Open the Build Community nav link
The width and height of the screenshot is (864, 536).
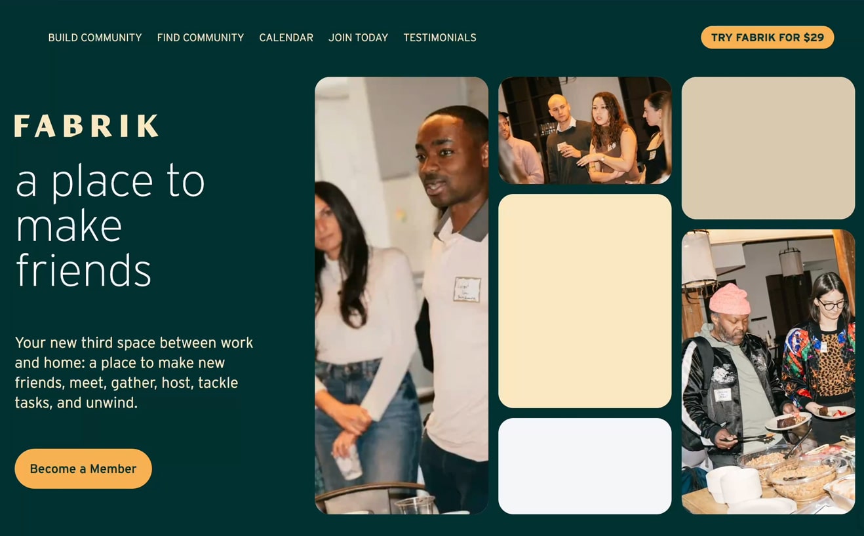(x=95, y=38)
